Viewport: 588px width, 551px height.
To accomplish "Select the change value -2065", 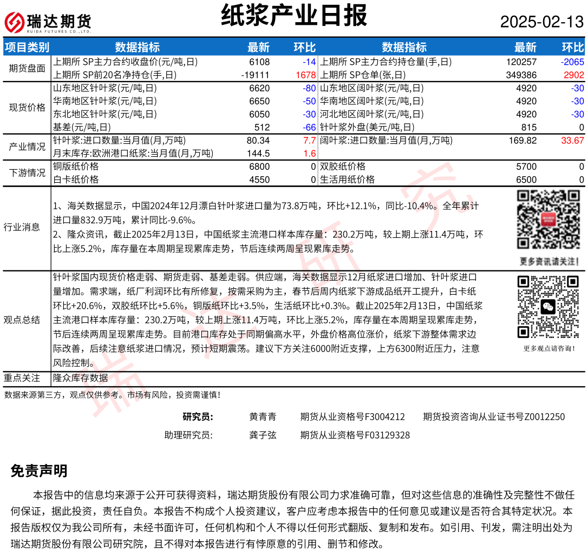I will coord(572,62).
